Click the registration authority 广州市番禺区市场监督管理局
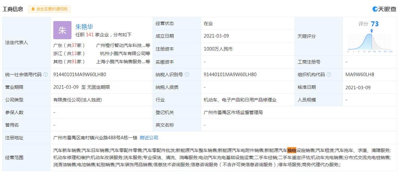 point(233,112)
